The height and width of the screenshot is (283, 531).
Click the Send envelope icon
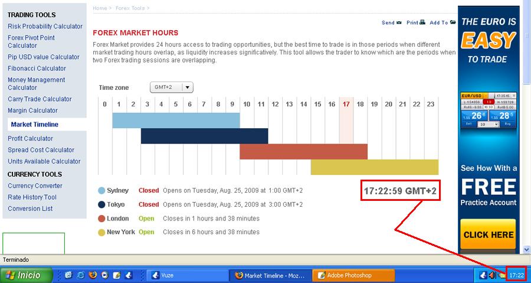[x=399, y=23]
